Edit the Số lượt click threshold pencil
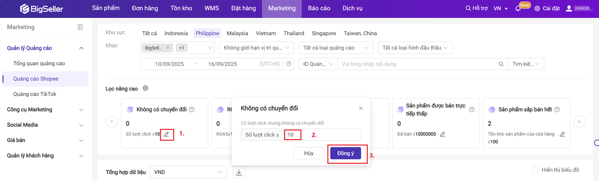 click(166, 134)
